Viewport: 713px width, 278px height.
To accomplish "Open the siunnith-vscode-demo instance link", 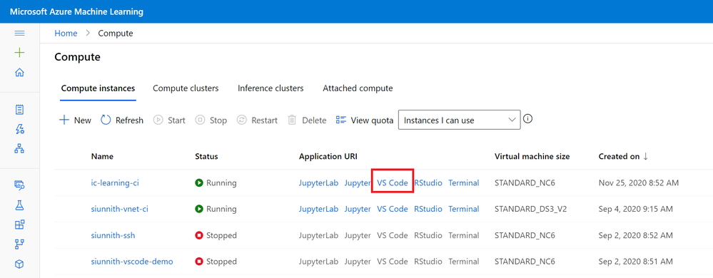I will coord(132,262).
